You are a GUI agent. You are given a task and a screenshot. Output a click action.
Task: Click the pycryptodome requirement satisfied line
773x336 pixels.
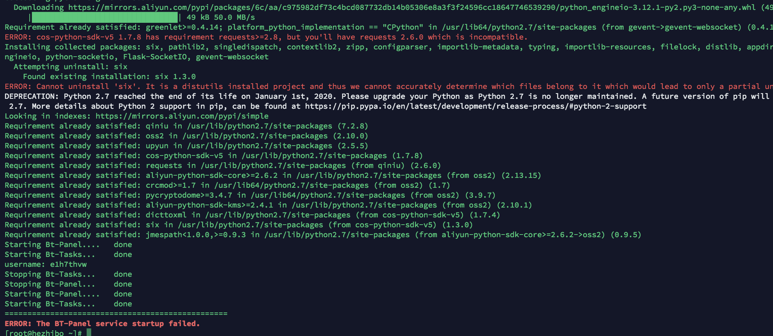[x=250, y=195]
